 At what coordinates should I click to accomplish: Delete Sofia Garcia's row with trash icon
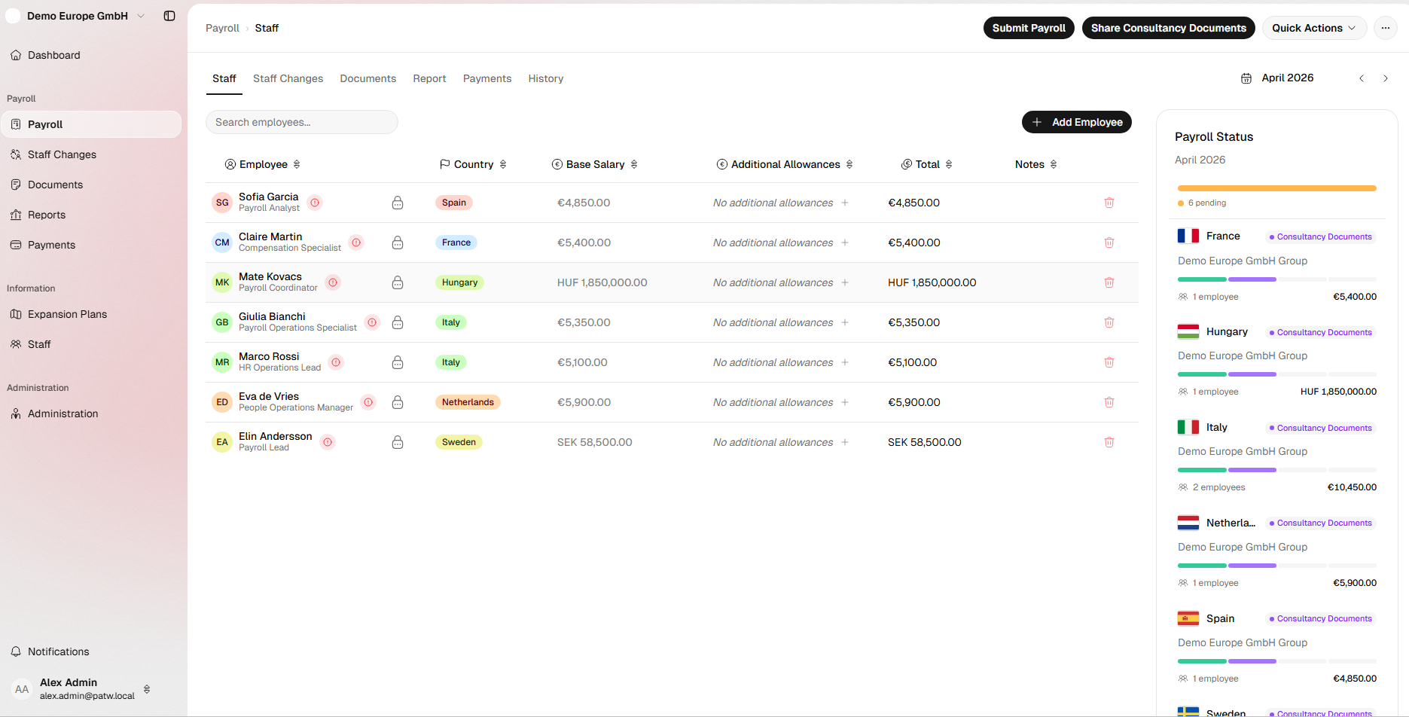click(1109, 203)
